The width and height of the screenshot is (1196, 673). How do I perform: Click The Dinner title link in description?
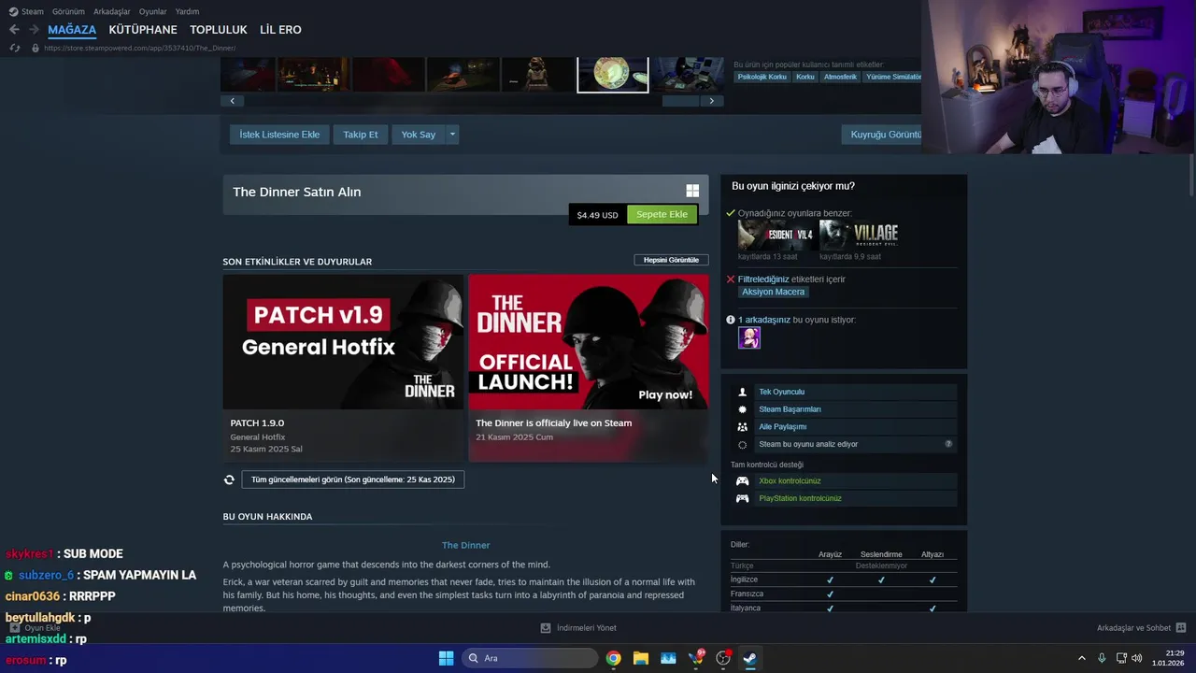(x=465, y=545)
